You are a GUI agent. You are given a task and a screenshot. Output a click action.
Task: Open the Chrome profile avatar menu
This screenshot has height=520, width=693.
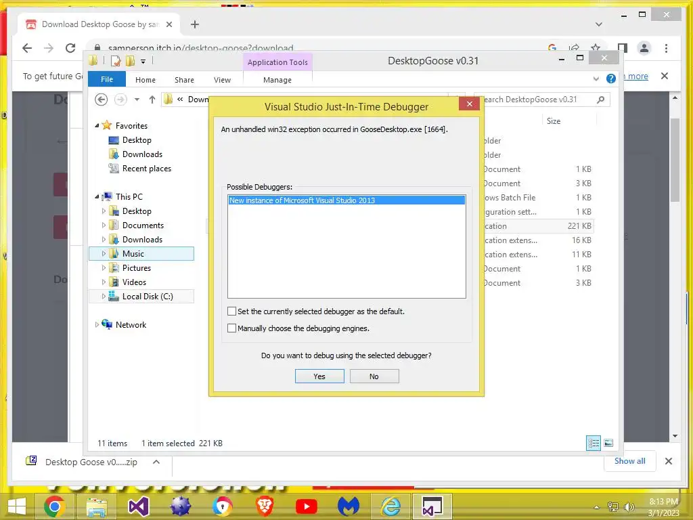click(x=644, y=48)
